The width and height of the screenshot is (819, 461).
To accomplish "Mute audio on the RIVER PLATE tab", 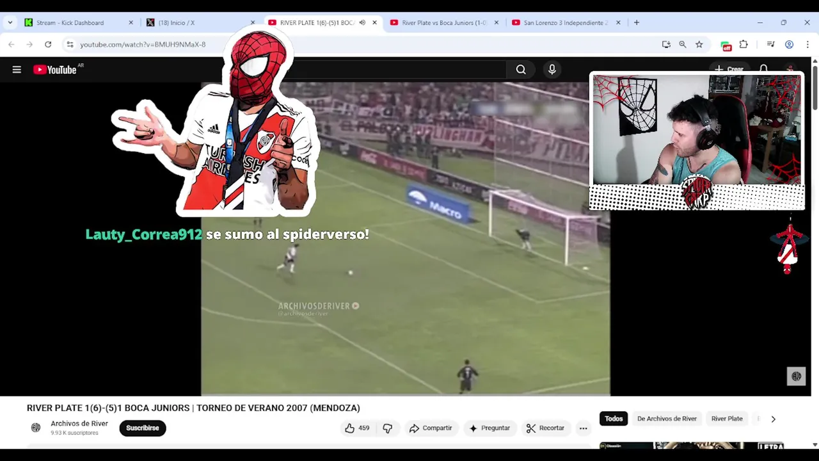I will point(362,22).
